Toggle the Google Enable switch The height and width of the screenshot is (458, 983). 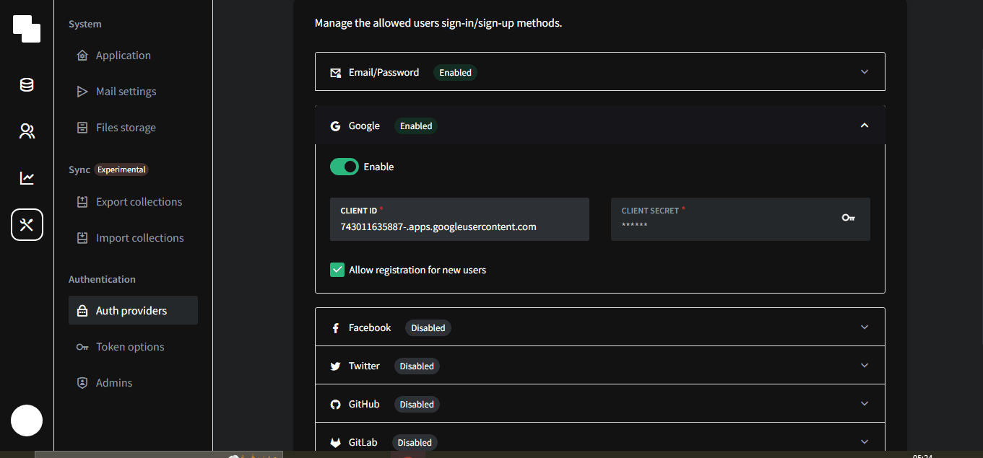click(345, 167)
